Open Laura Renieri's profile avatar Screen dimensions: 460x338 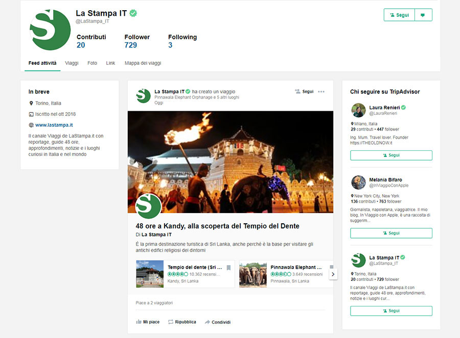click(358, 110)
